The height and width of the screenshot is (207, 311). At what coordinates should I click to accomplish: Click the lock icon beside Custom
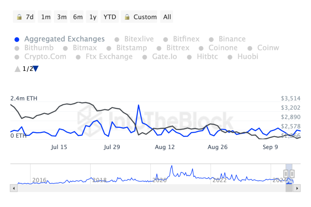coord(127,17)
